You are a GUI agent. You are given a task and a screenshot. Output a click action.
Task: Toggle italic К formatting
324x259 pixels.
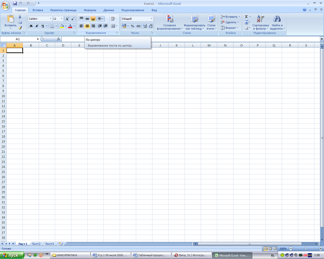(x=37, y=26)
